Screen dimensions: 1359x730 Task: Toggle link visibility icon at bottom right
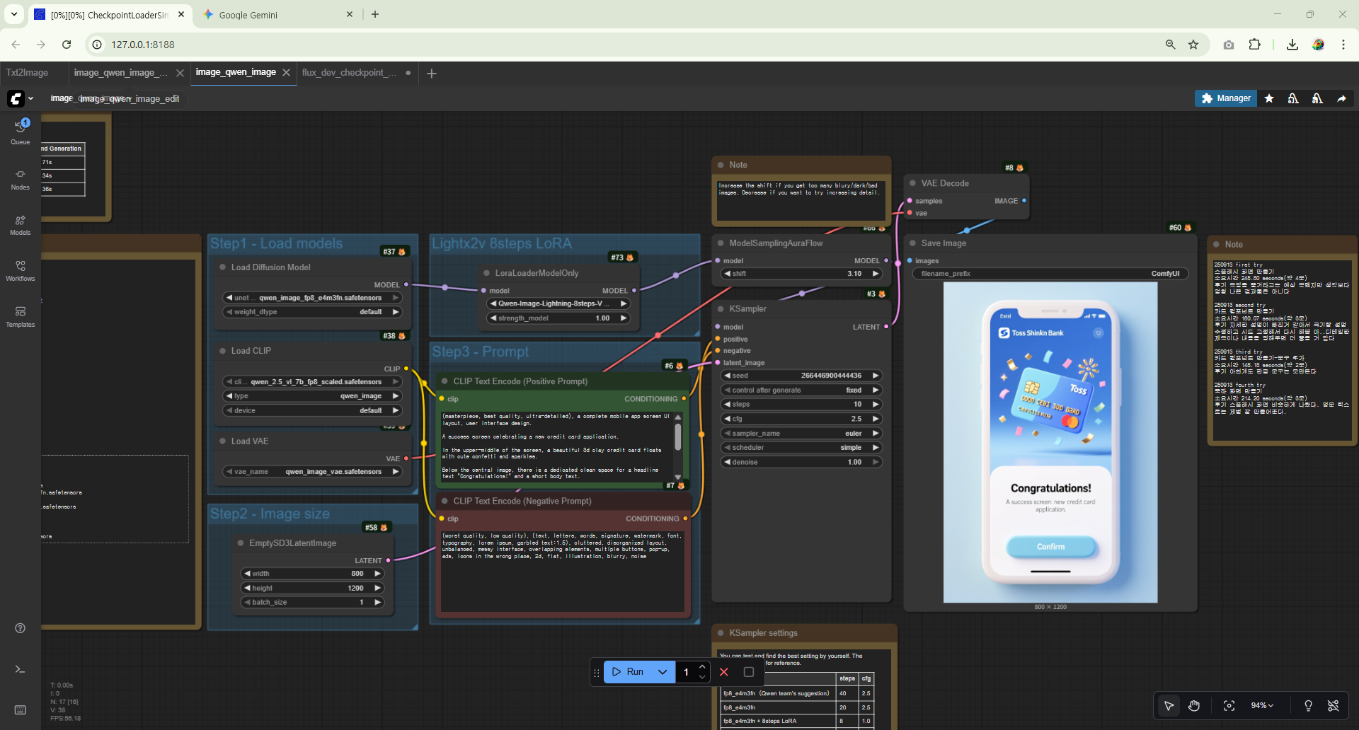click(1333, 706)
